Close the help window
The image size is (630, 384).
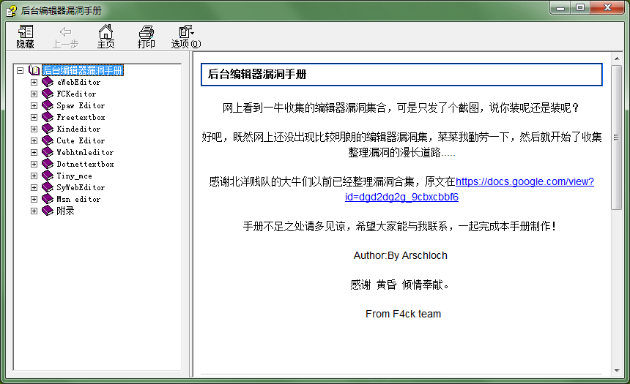[x=607, y=7]
